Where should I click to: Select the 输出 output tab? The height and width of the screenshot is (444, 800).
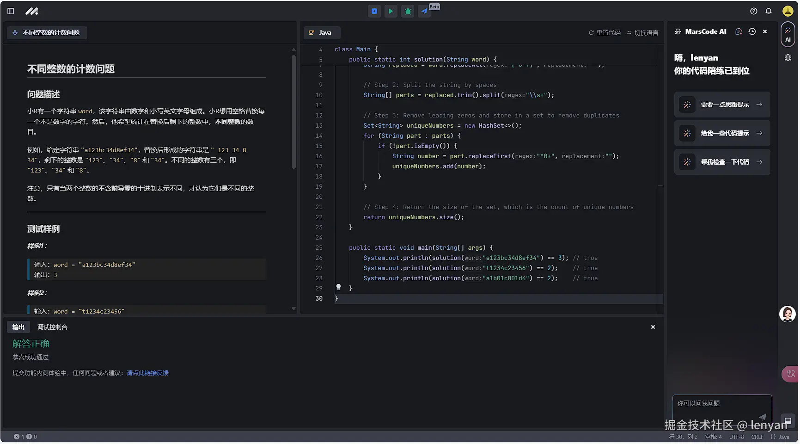pyautogui.click(x=18, y=327)
